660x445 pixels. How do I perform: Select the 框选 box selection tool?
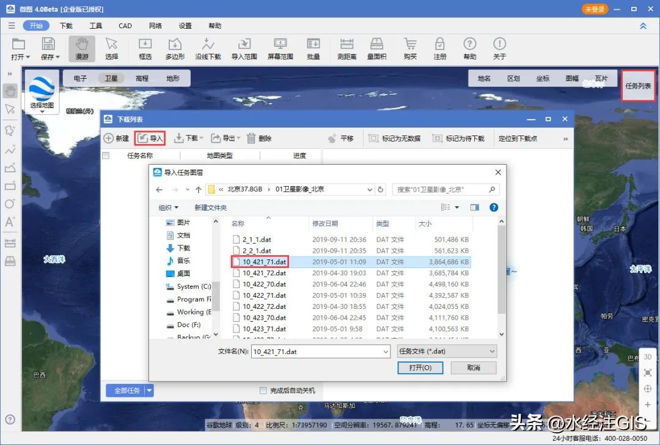[144, 48]
